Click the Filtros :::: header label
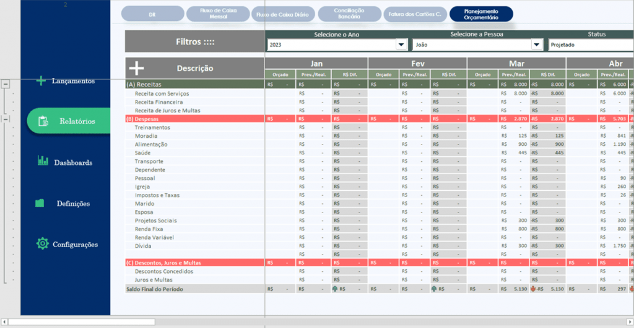The height and width of the screenshot is (328, 634). (x=195, y=41)
